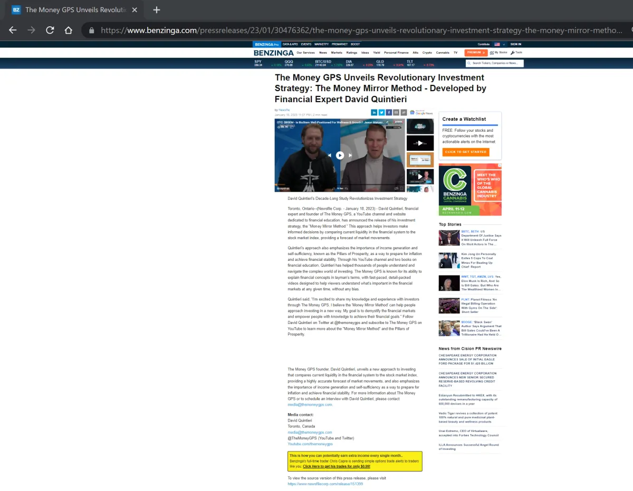Open BOOST in top bar
The width and height of the screenshot is (633, 491).
tap(356, 44)
